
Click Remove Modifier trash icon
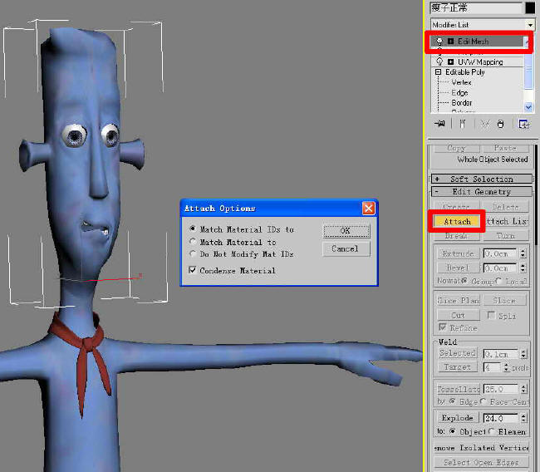click(500, 124)
